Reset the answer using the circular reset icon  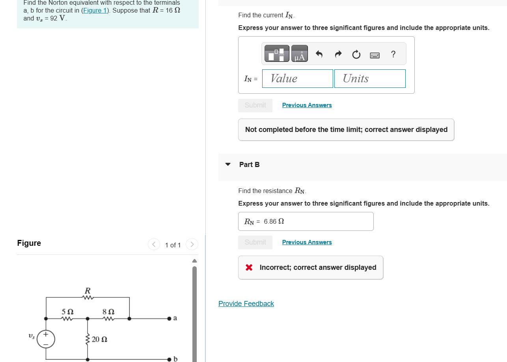point(356,54)
